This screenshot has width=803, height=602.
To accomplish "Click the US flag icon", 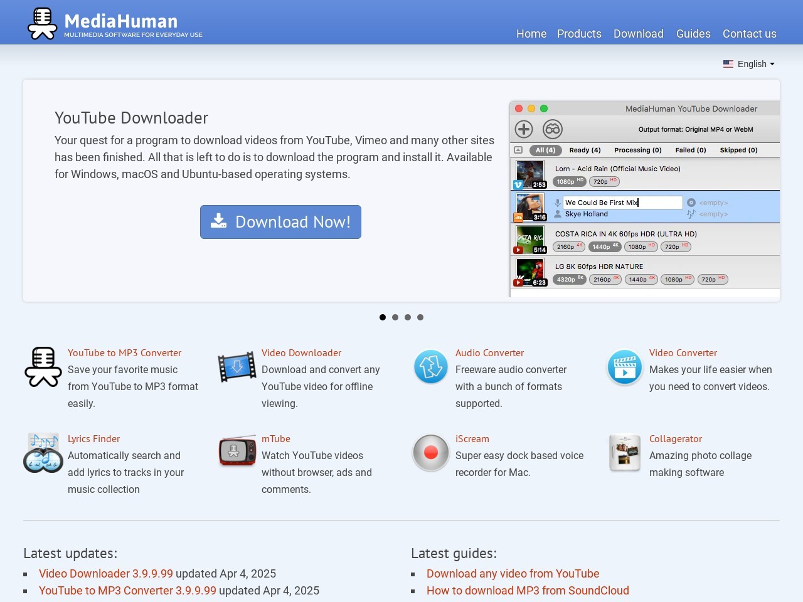I will point(728,64).
